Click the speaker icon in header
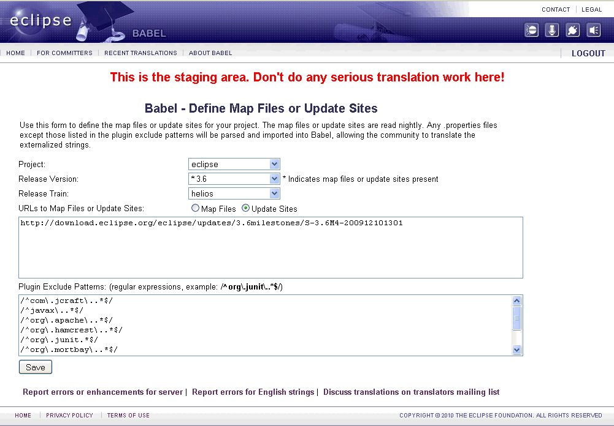 [594, 30]
